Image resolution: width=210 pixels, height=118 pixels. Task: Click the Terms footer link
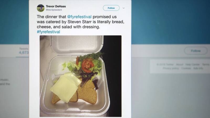pos(206,64)
